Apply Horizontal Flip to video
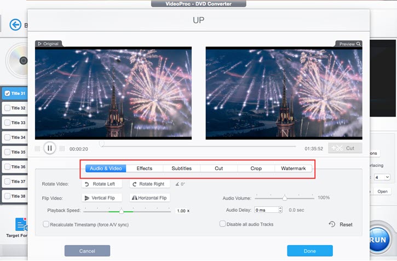 149,198
